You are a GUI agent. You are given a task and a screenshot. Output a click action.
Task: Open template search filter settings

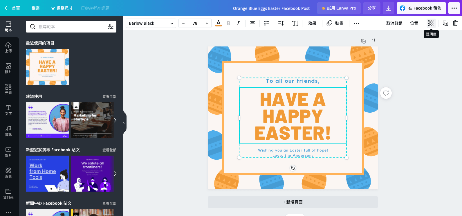click(x=111, y=27)
